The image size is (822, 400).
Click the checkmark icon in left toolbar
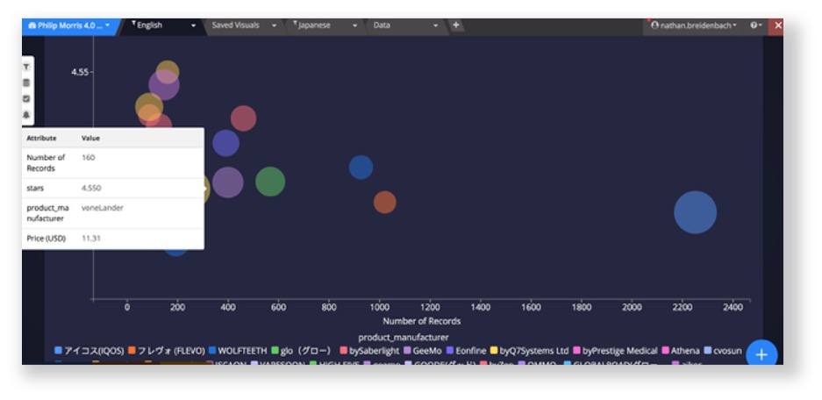(x=26, y=98)
